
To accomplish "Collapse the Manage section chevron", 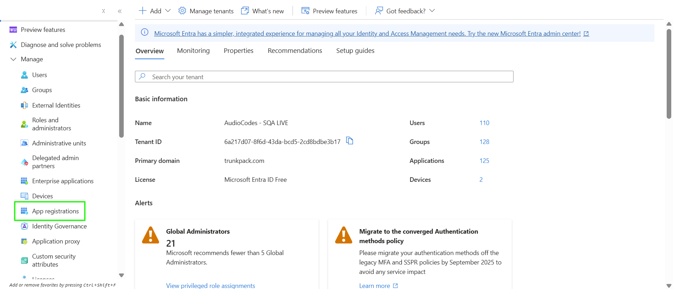I will coord(13,59).
